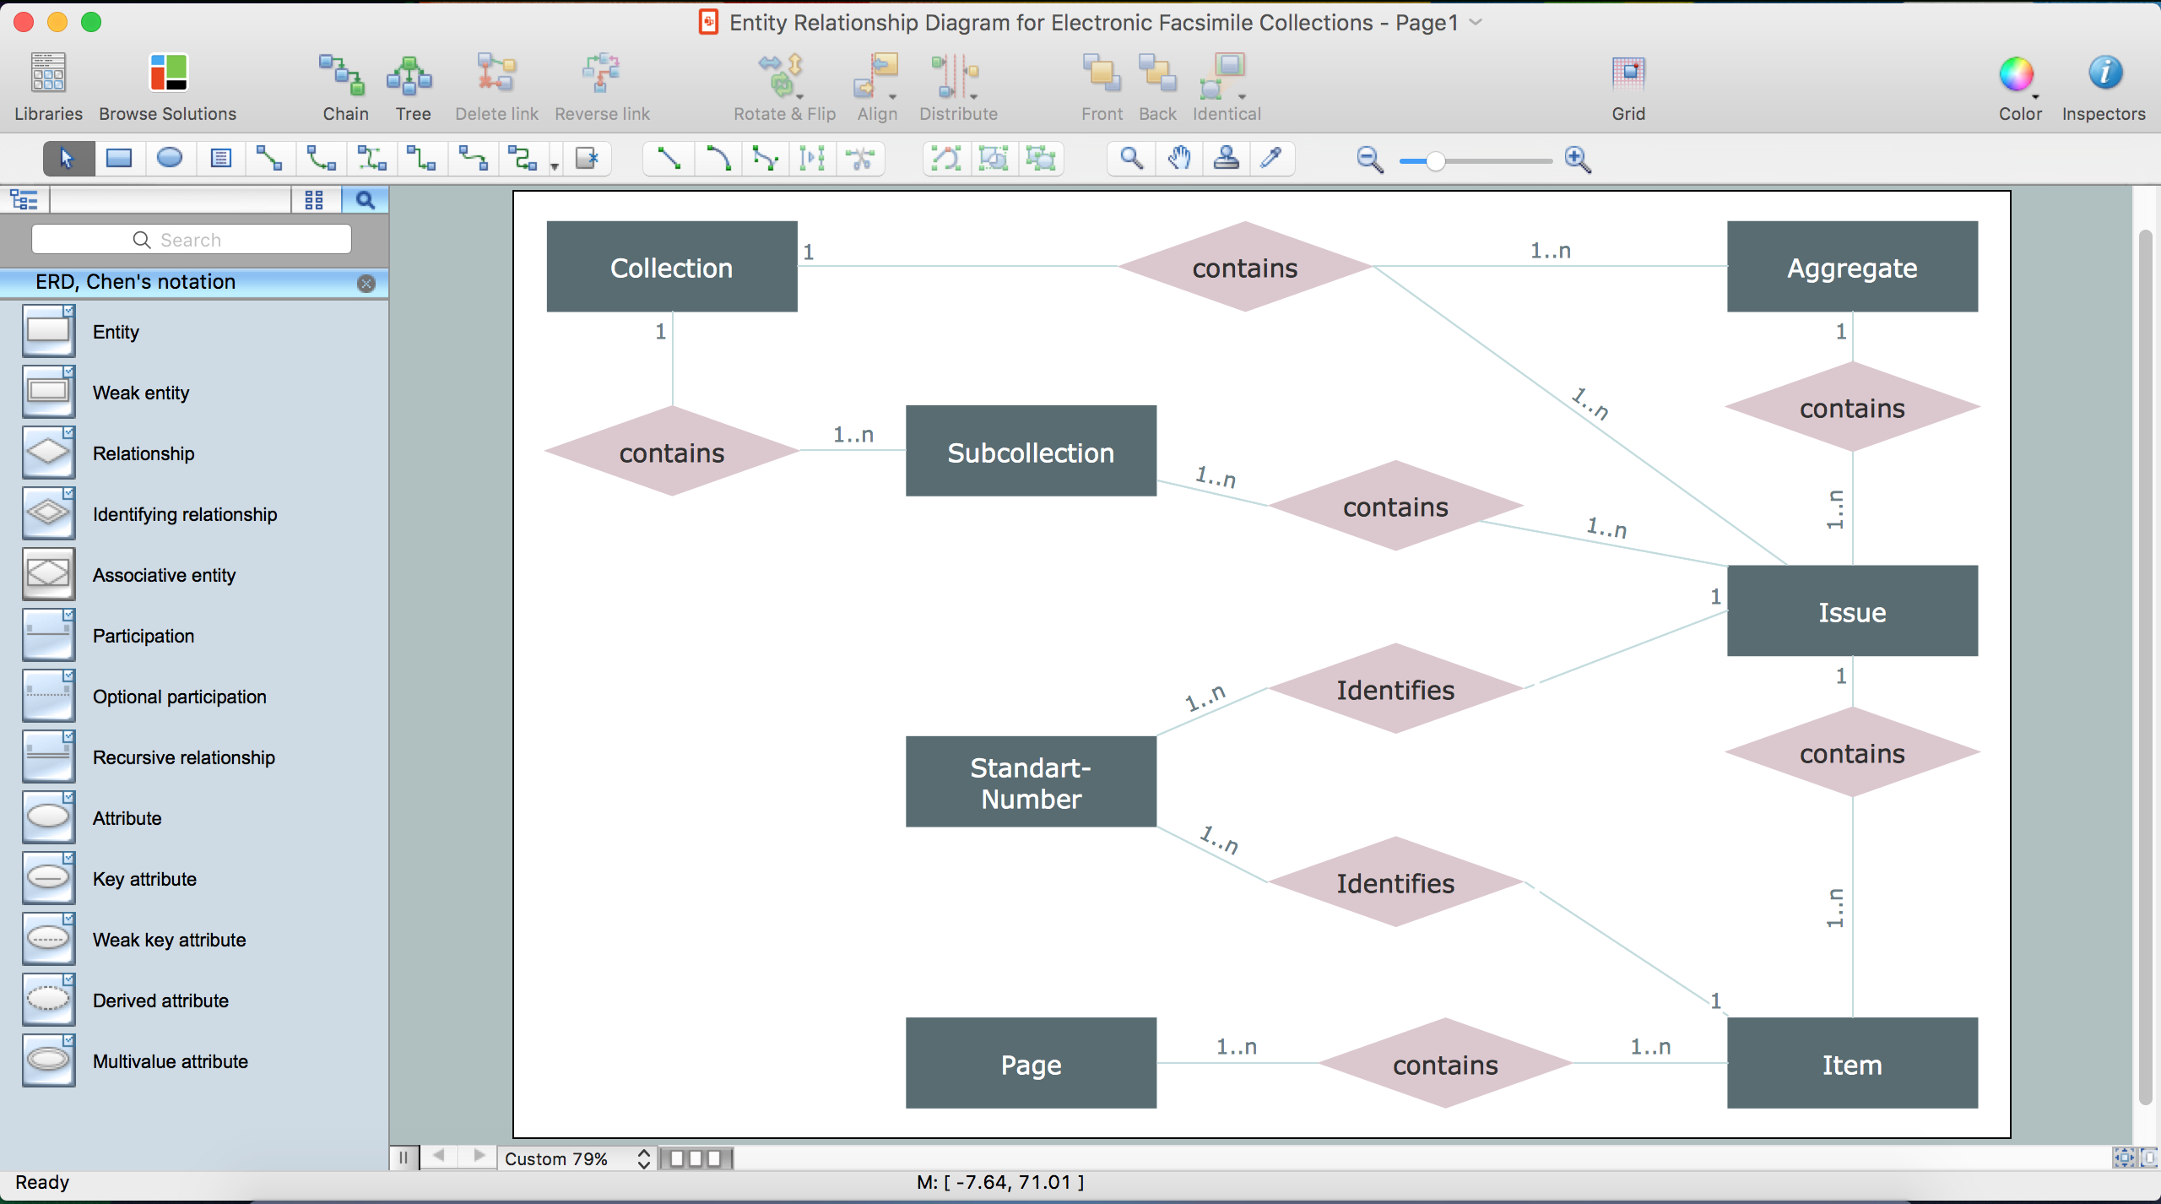Select the Identifying relationship shape
This screenshot has width=2161, height=1204.
point(47,514)
